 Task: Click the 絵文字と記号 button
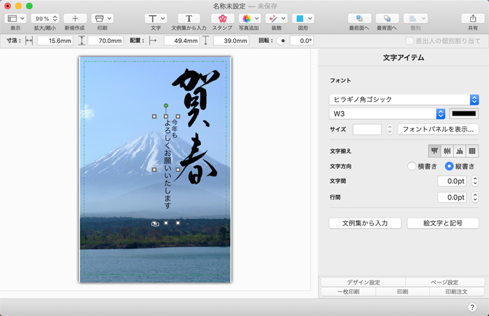click(442, 223)
